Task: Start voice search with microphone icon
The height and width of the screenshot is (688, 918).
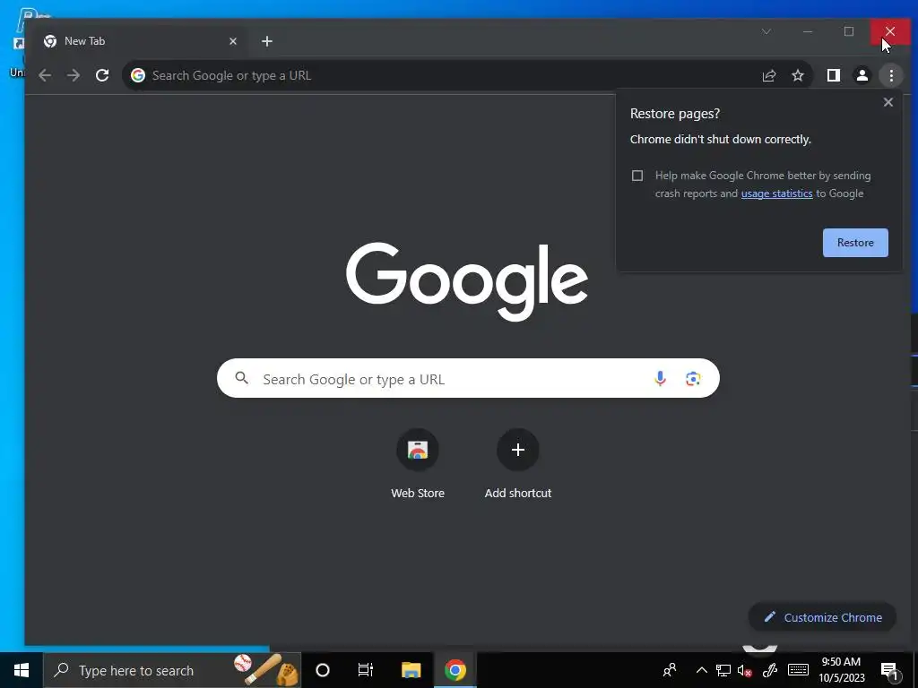Action: point(660,379)
